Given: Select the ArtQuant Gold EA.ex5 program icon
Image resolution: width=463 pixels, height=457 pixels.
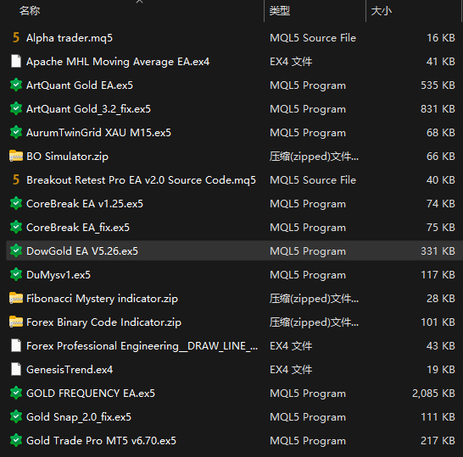Looking at the screenshot, I should [x=16, y=85].
